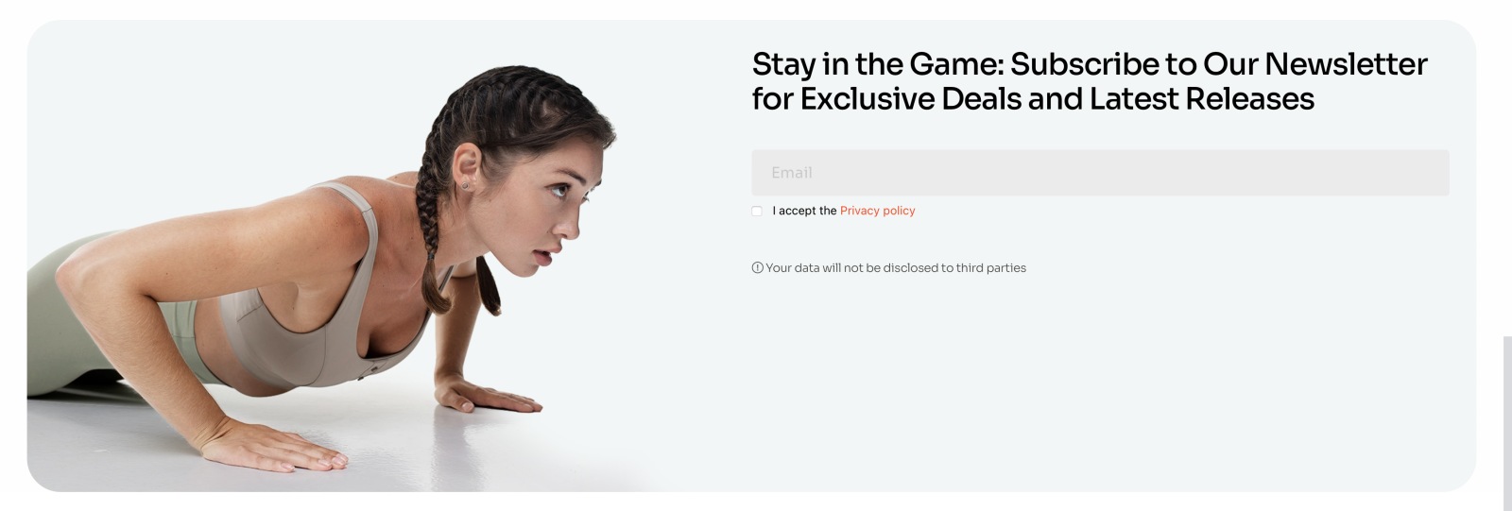Click the 'for Exclusive Deals and Latest Releases' line
This screenshot has width=1512, height=511.
coord(1033,99)
